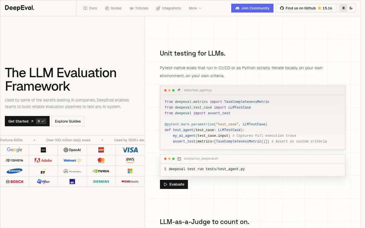Click the VISA logo tile
Image resolution: width=365 pixels, height=228 pixels.
coord(130,150)
